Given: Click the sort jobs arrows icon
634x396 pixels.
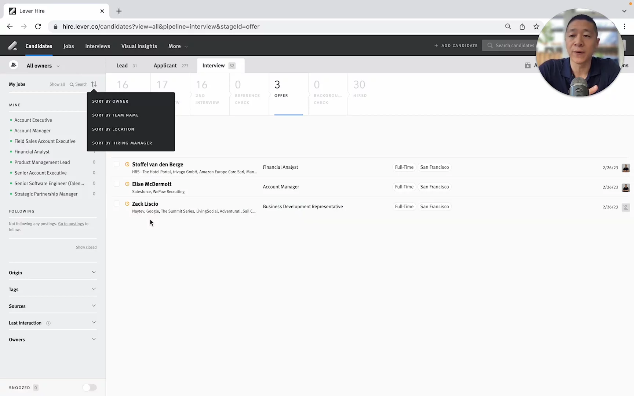Looking at the screenshot, I should [94, 84].
